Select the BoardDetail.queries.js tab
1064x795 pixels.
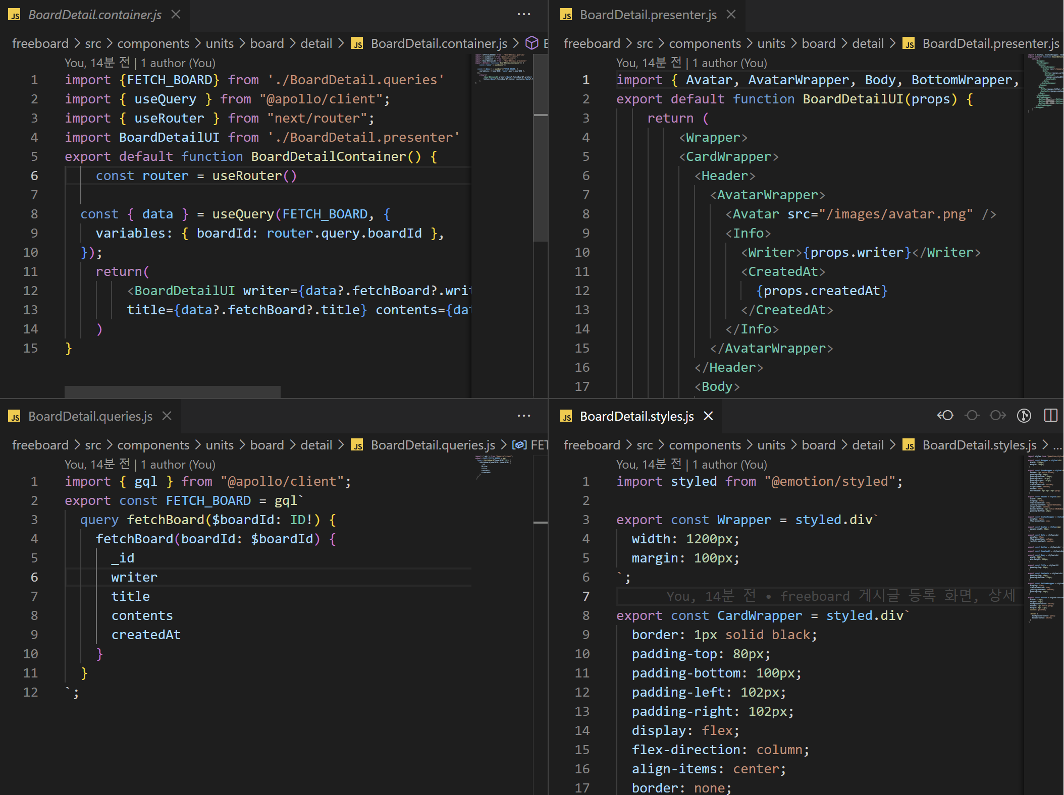tap(90, 416)
